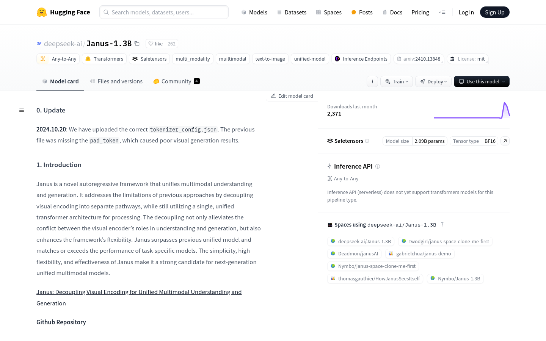Copy model name with the copy icon
The image size is (546, 341).
(137, 44)
